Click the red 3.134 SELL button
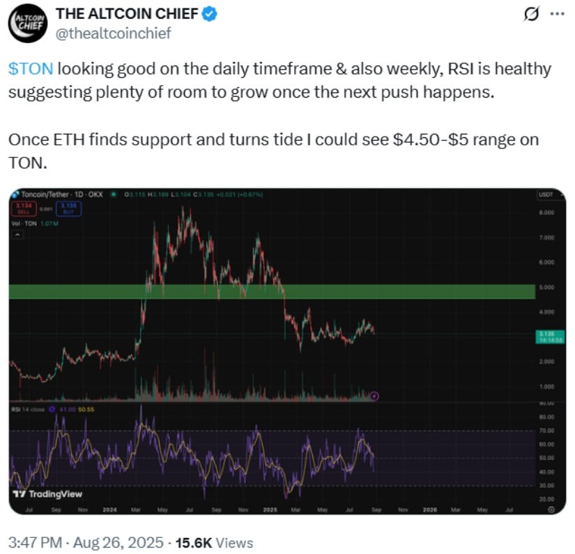The height and width of the screenshot is (554, 575). 24,208
